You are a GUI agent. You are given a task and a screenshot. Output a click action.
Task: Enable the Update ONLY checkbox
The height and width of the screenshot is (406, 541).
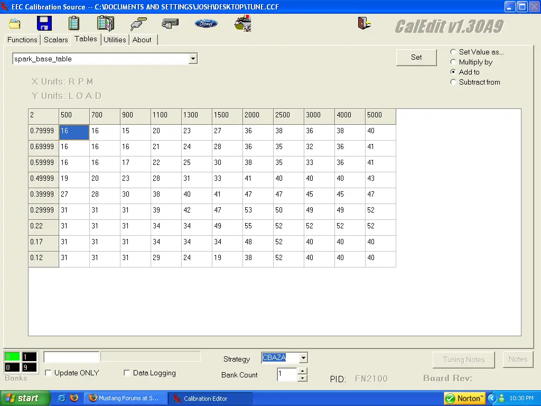(48, 373)
